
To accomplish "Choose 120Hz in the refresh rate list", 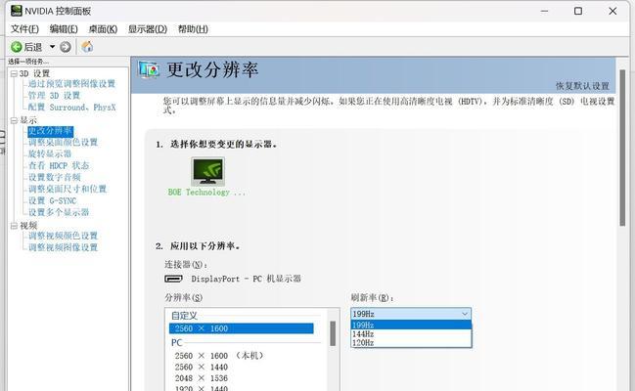I will pos(411,343).
